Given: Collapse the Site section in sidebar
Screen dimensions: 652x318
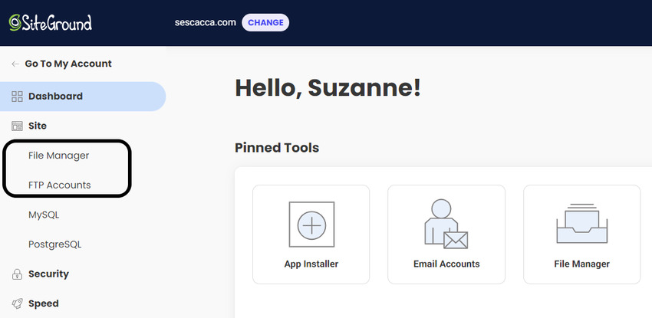Looking at the screenshot, I should click(x=38, y=126).
